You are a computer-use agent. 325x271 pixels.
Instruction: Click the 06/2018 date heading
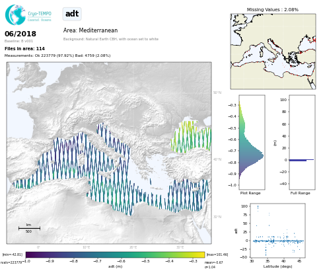[x=20, y=34]
